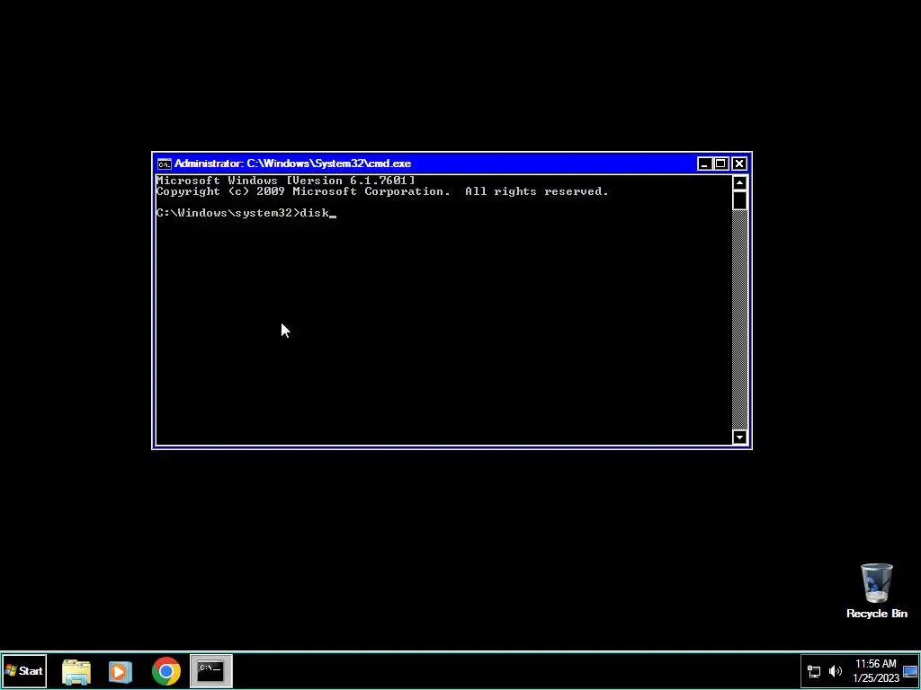Image resolution: width=921 pixels, height=690 pixels.
Task: Click the Command Prompt taskbar button
Action: click(x=210, y=670)
